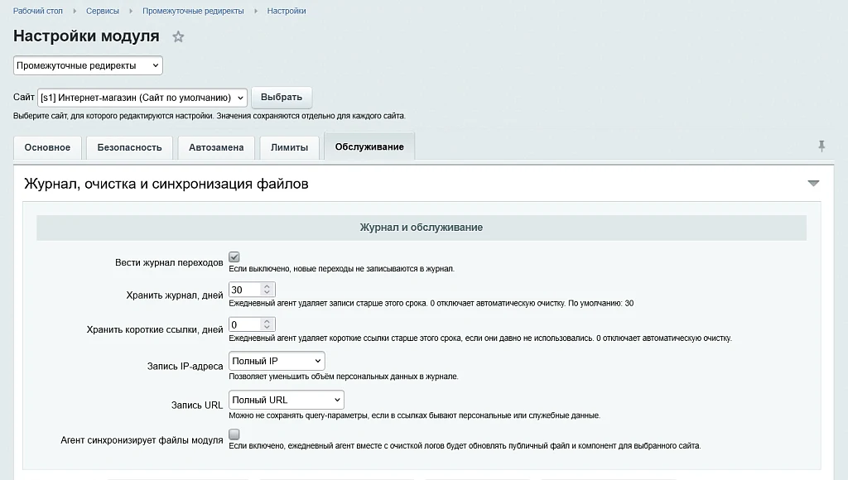Enable Агент синхронизирует файлы модуля checkbox
This screenshot has height=480, width=848.
(x=234, y=434)
